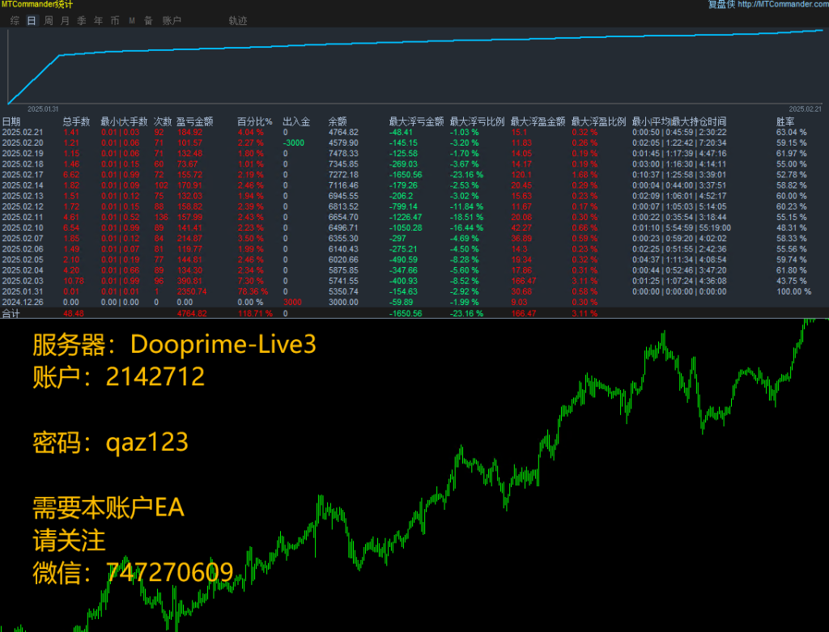
Task: Switch to the 综 summary tab
Action: coord(15,20)
